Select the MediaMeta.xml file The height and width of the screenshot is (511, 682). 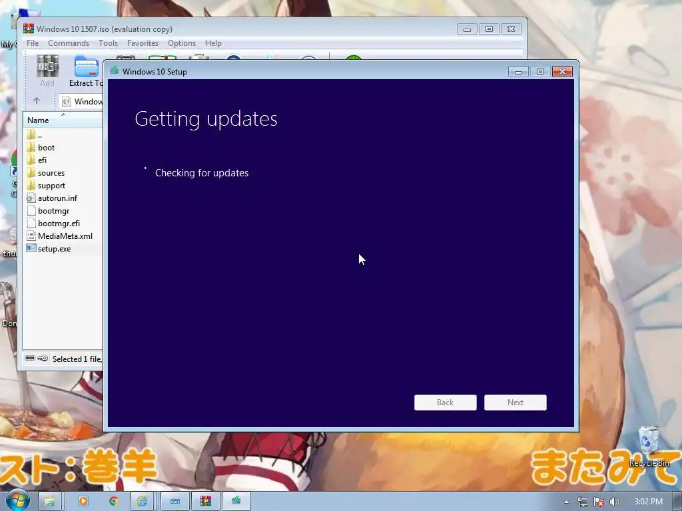[65, 236]
